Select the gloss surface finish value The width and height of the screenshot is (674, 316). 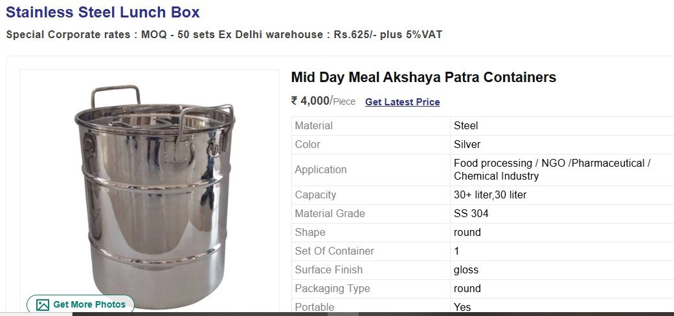click(x=466, y=270)
